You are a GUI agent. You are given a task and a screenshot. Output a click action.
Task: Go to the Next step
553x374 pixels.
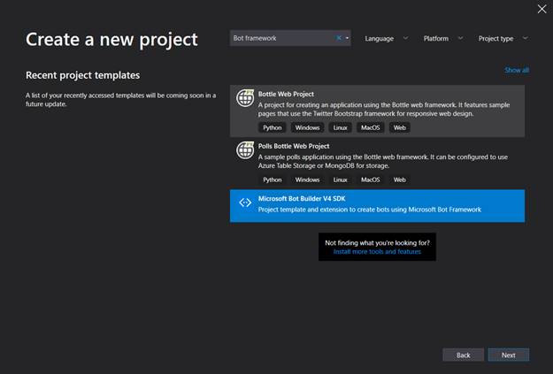tap(508, 355)
